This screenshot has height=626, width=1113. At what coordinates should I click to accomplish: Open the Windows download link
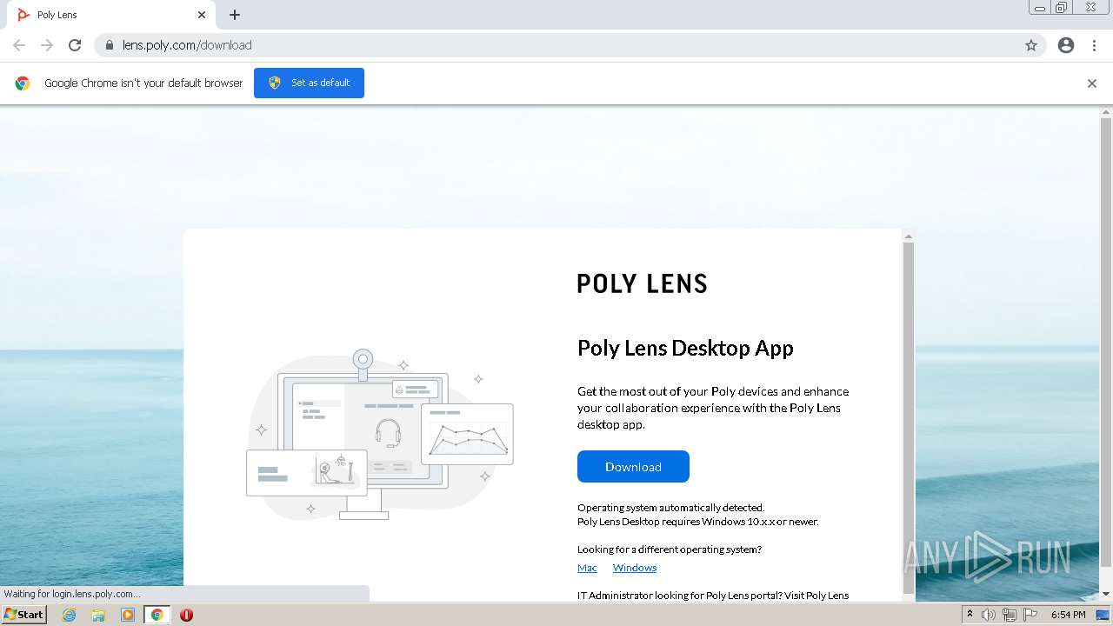[635, 568]
